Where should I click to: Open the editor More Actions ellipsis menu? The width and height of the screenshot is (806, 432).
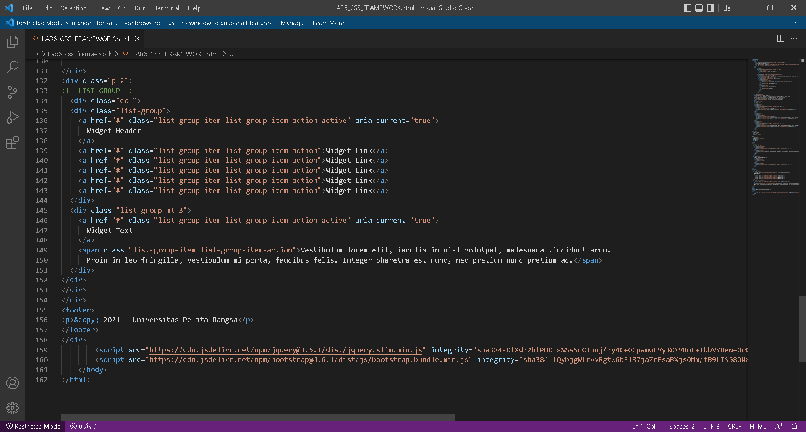coord(794,38)
